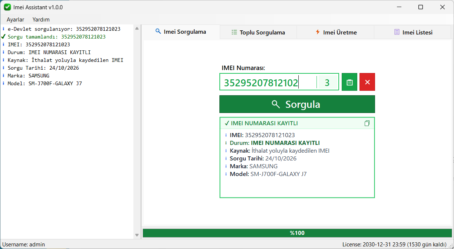454x249 pixels.
Task: Click the Imei Assistant app icon in title bar
Action: 7,7
